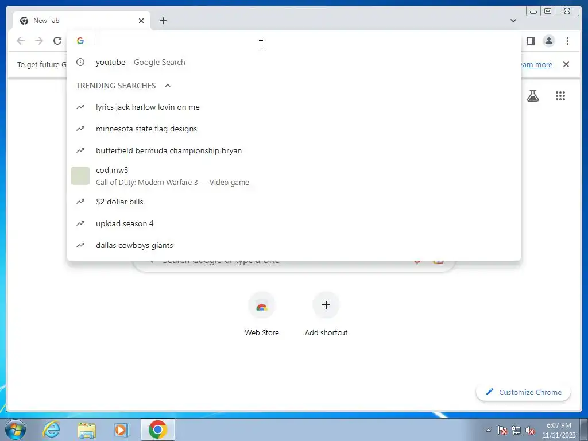The height and width of the screenshot is (441, 588).
Task: Open the Google apps grid
Action: coord(560,96)
